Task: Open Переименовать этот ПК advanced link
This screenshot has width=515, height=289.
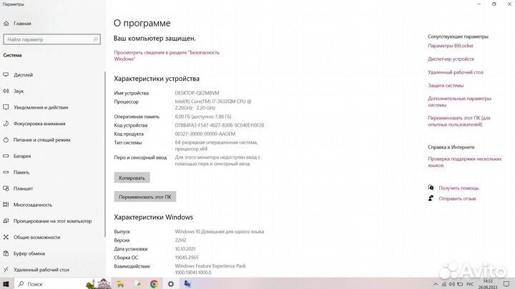Action: point(459,121)
